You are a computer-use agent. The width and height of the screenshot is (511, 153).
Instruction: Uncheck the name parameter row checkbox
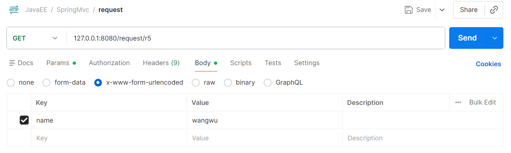click(x=24, y=120)
